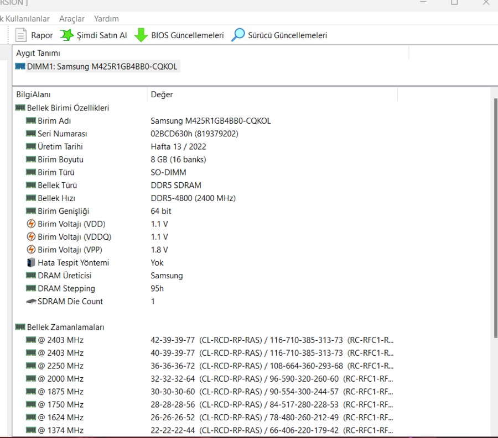Image resolution: width=498 pixels, height=438 pixels.
Task: Click the DIMM1 memory module icon
Action: (20, 66)
